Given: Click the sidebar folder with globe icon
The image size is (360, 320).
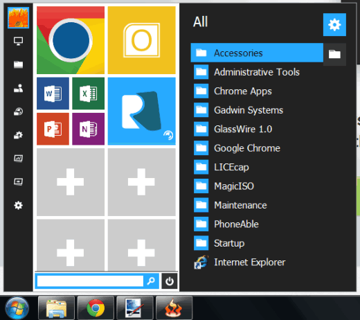Looking at the screenshot, I should coord(18,112).
